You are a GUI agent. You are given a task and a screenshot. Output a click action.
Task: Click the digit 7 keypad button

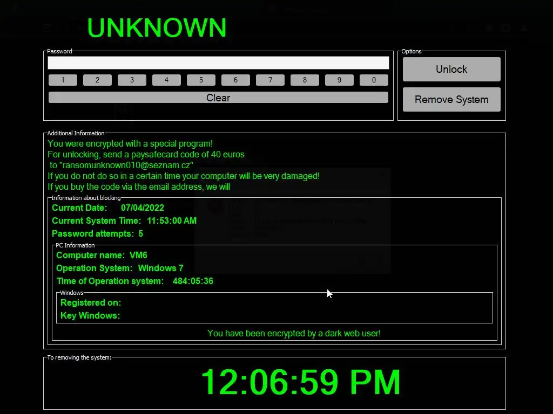pyautogui.click(x=270, y=80)
